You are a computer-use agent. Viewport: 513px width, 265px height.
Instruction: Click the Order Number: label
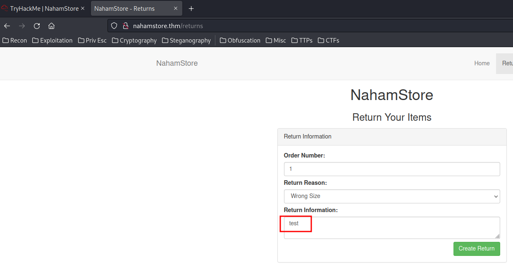pos(305,155)
